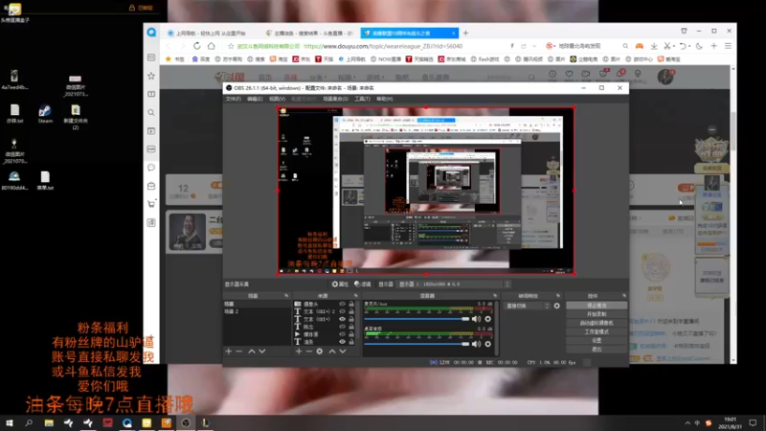Mute the first mixer channel speaker

[x=476, y=319]
